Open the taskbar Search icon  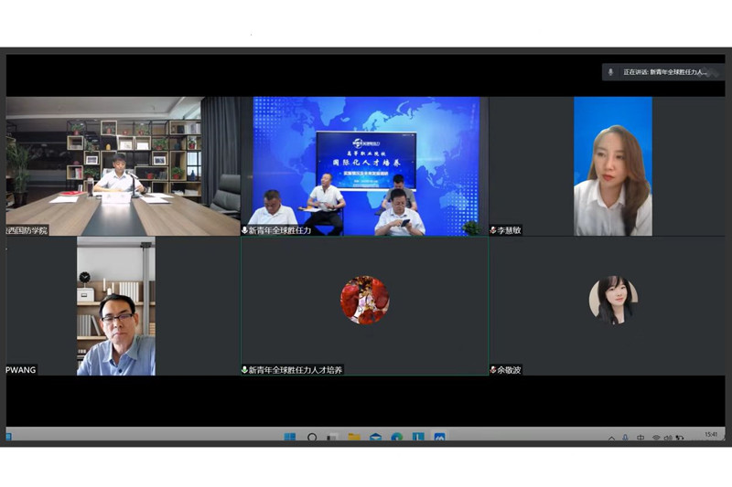point(312,438)
